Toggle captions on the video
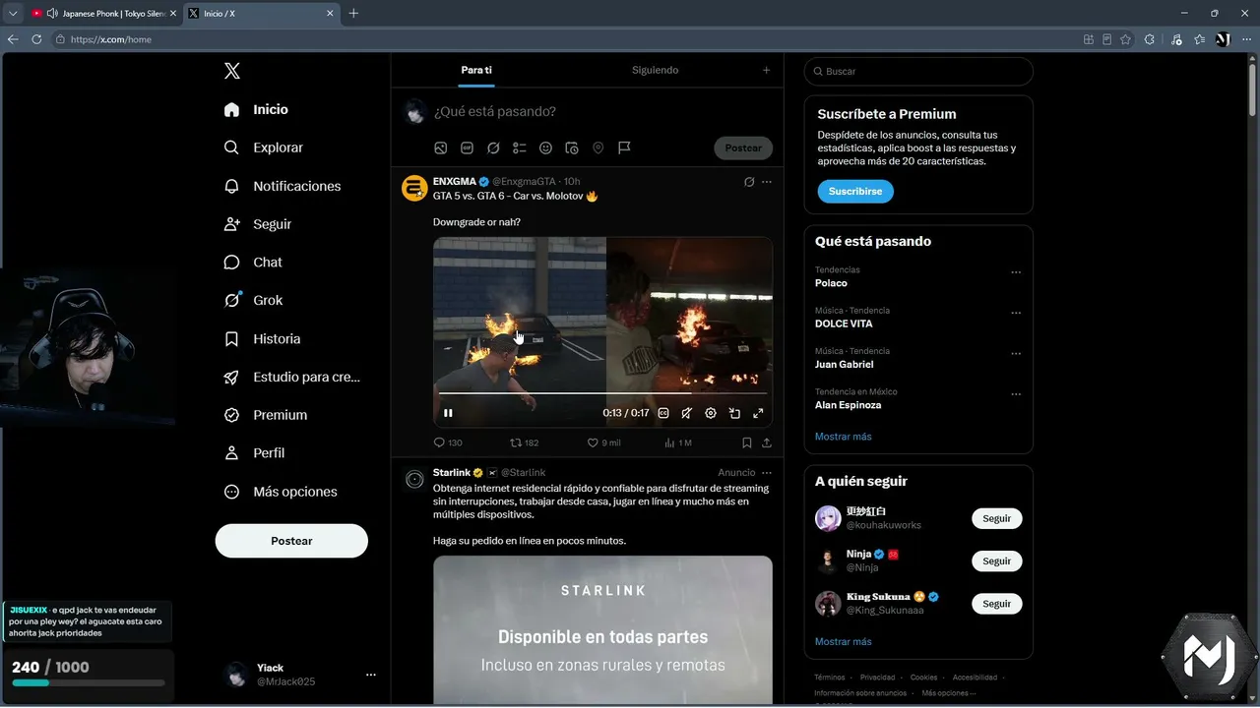This screenshot has width=1260, height=708. [x=663, y=413]
